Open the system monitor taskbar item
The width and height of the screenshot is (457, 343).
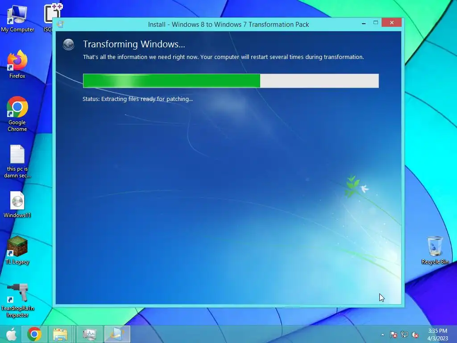tap(89, 334)
